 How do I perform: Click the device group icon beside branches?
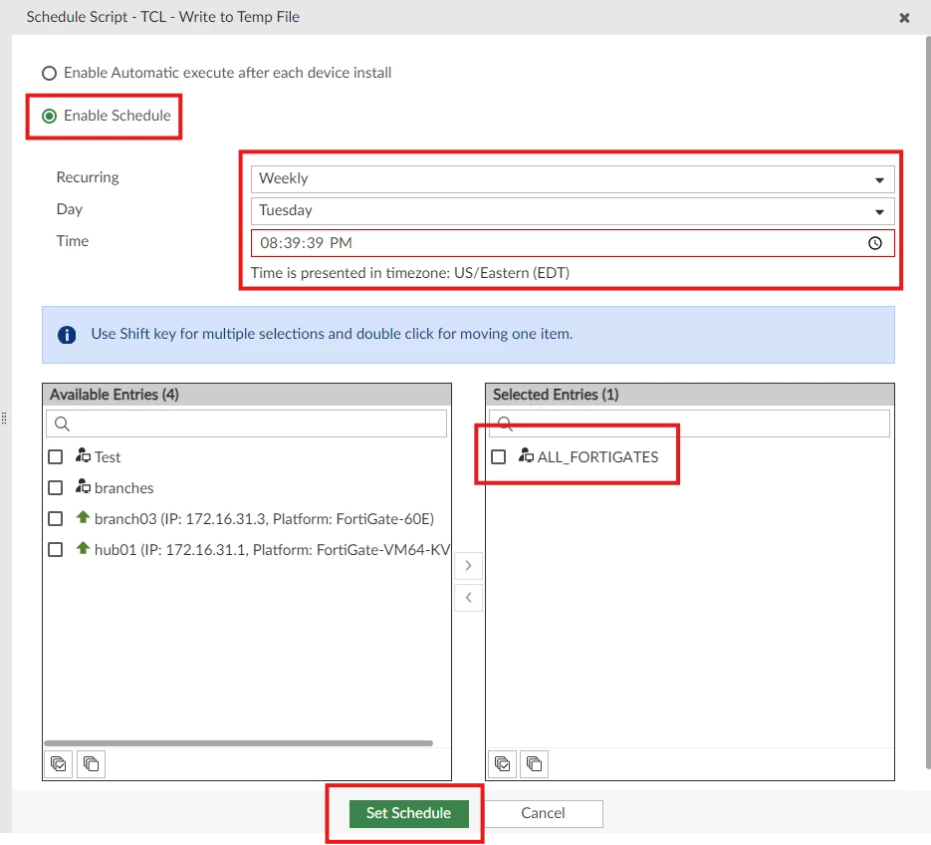[83, 486]
